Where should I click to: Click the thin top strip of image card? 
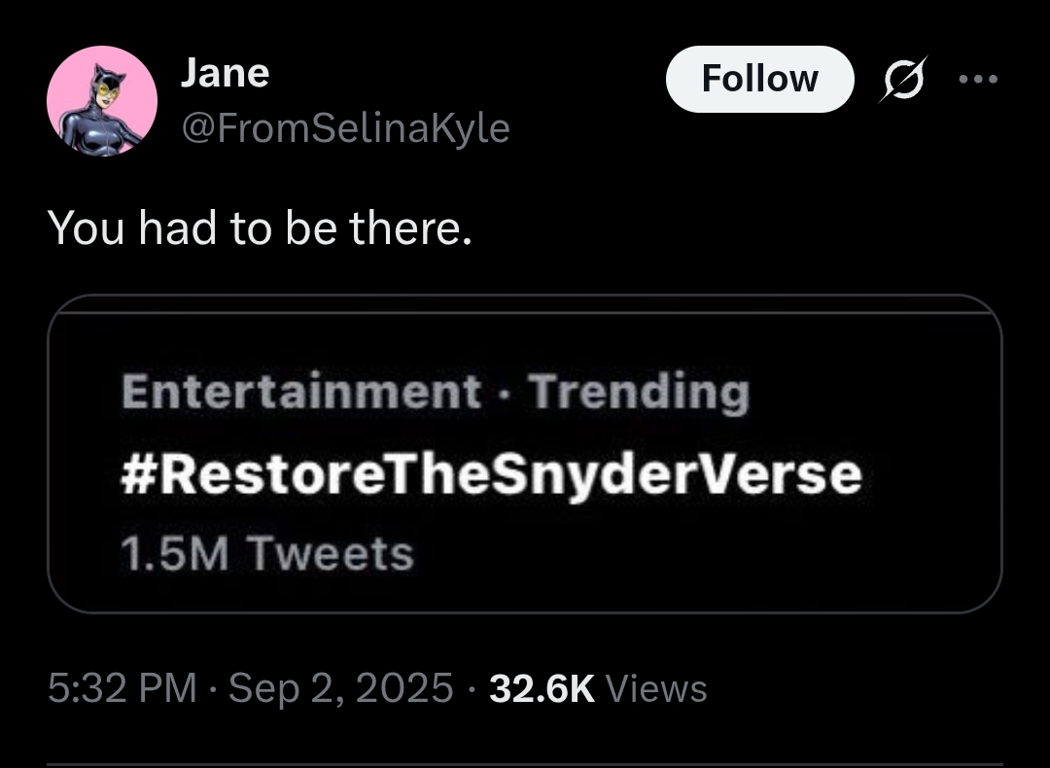(x=525, y=303)
